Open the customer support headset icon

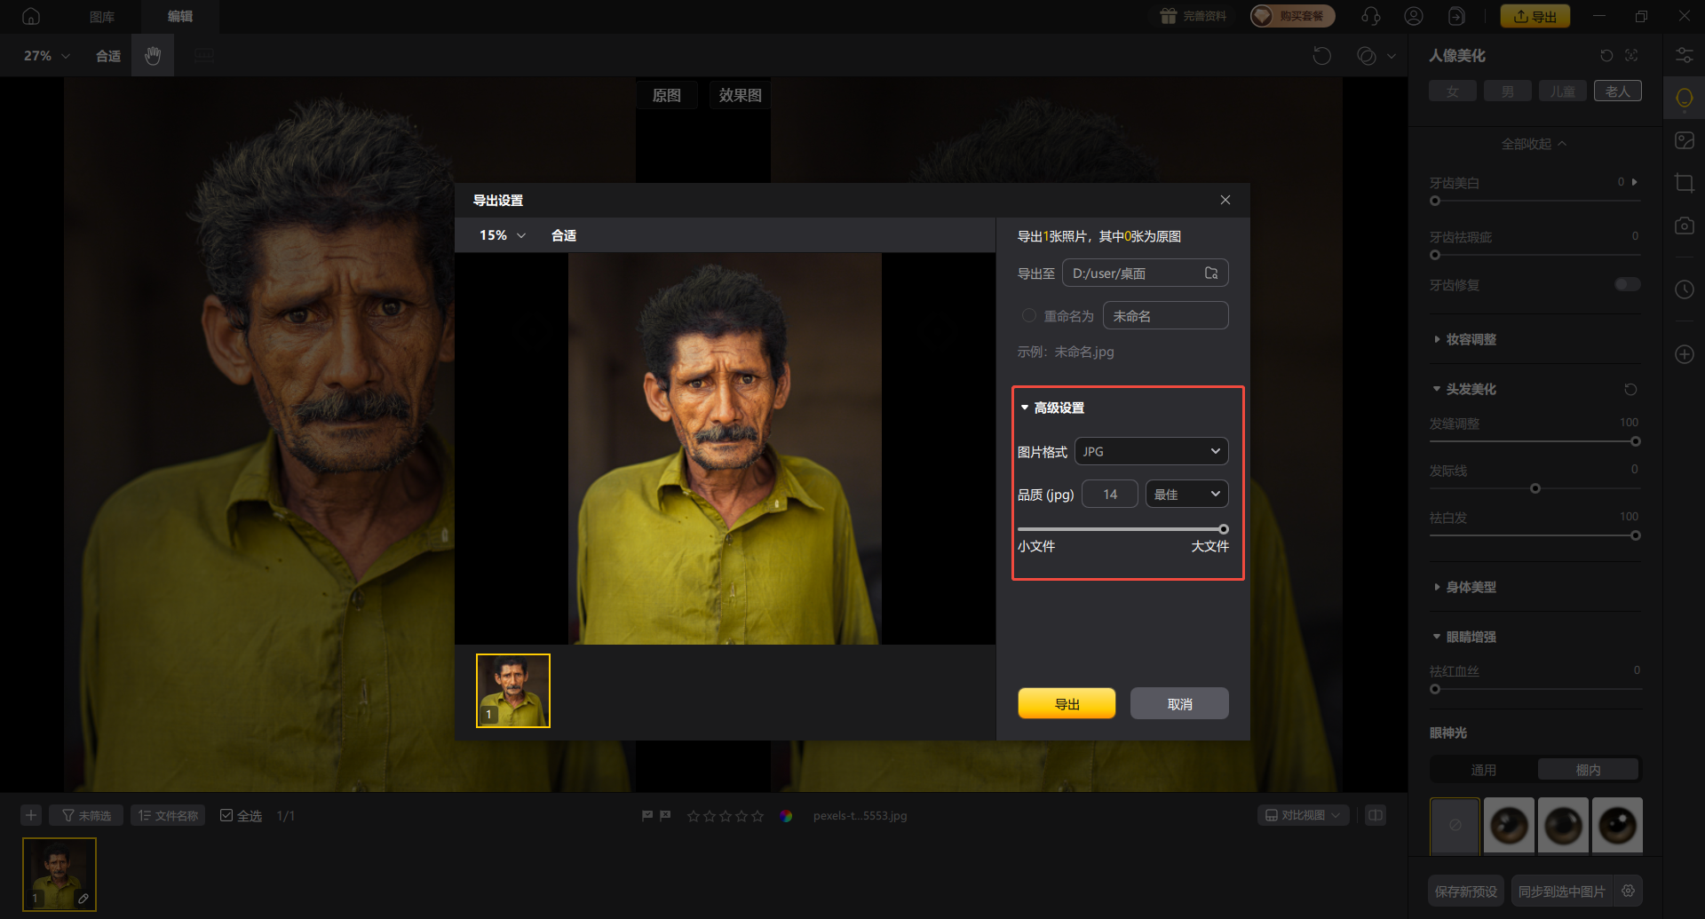tap(1370, 16)
